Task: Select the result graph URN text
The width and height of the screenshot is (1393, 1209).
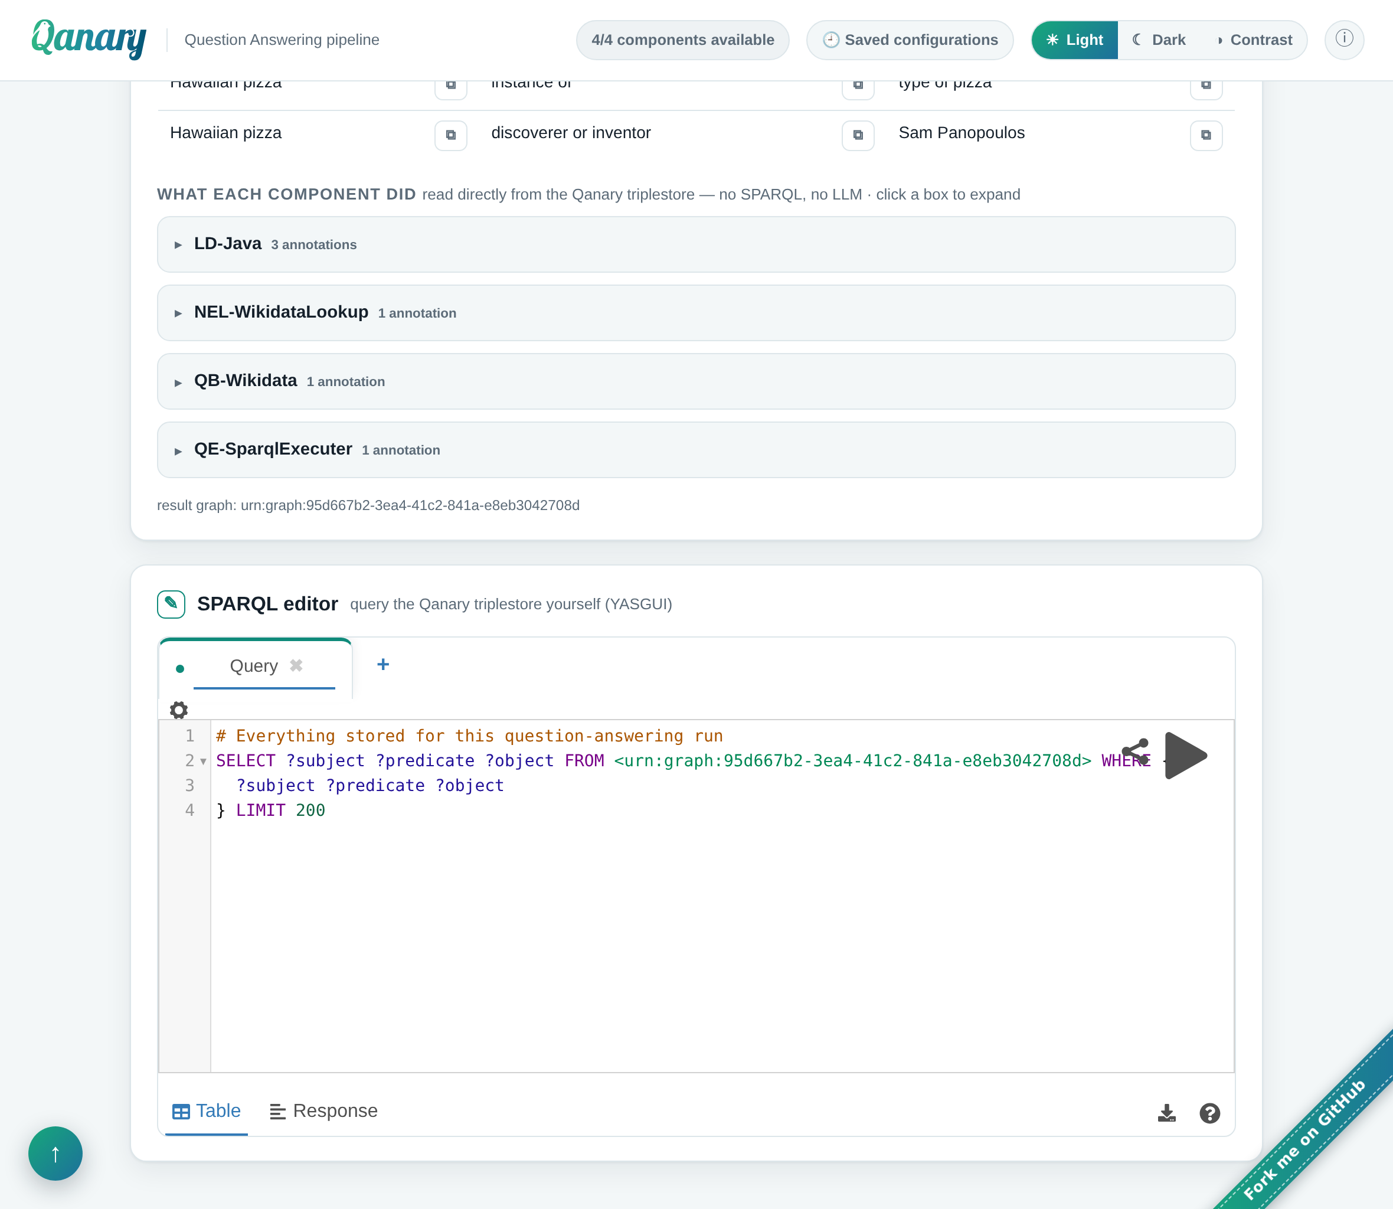Action: tap(410, 505)
